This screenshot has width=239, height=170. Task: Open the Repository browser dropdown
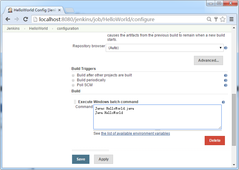coord(165,48)
